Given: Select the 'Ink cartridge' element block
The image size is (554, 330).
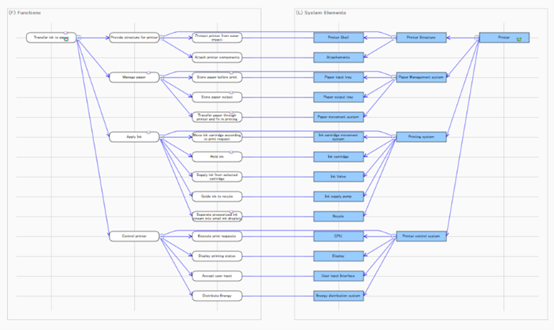Looking at the screenshot, I should (339, 156).
